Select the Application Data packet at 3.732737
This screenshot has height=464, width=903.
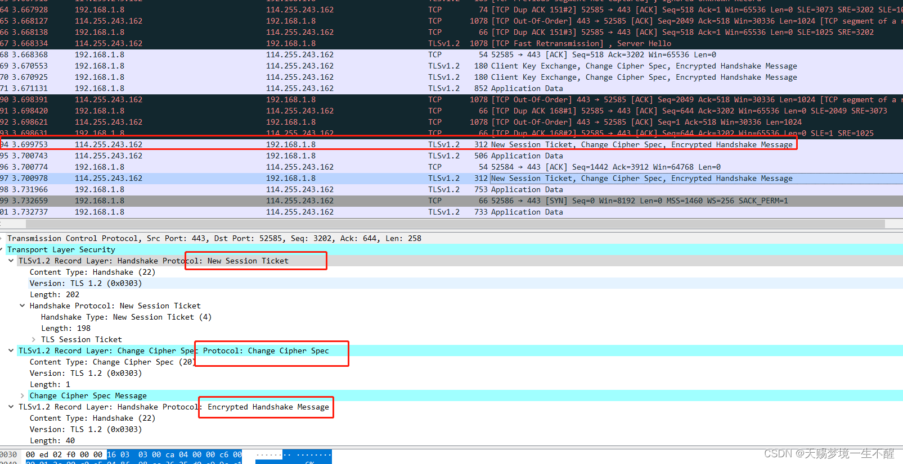[451, 212]
